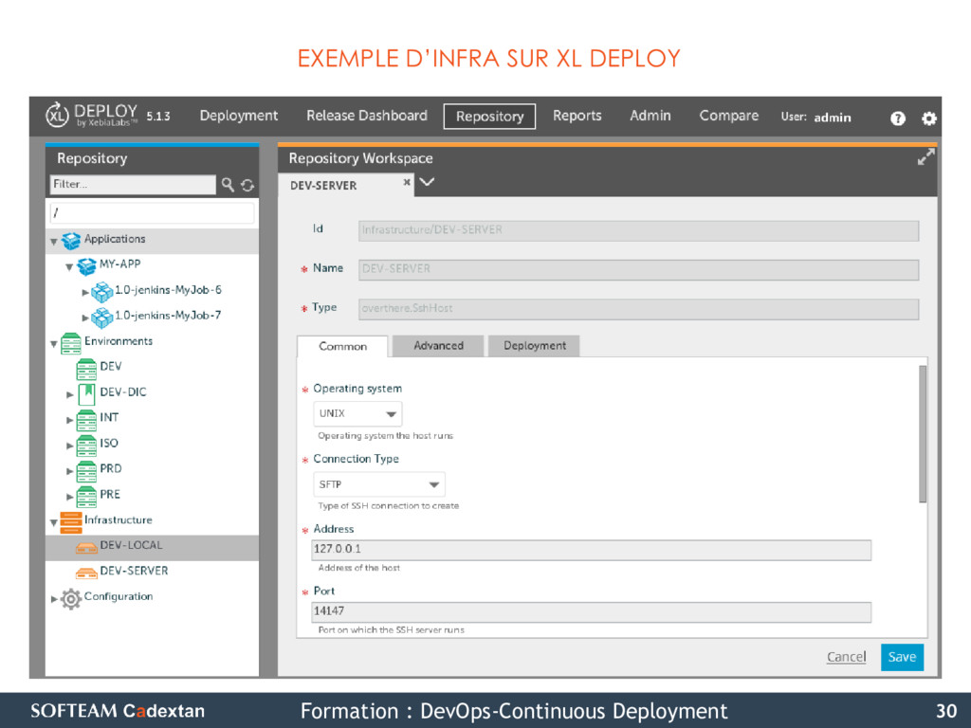Select the DEV-LOCAL tree row

click(x=152, y=547)
